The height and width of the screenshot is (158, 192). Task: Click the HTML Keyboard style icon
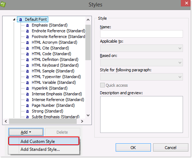[x=27, y=66]
